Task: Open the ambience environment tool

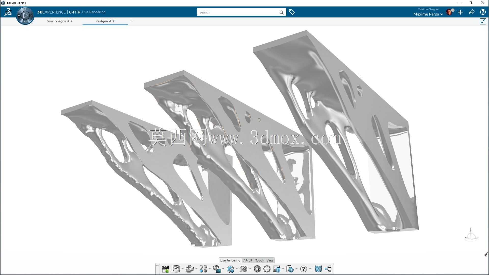Action: click(x=176, y=269)
